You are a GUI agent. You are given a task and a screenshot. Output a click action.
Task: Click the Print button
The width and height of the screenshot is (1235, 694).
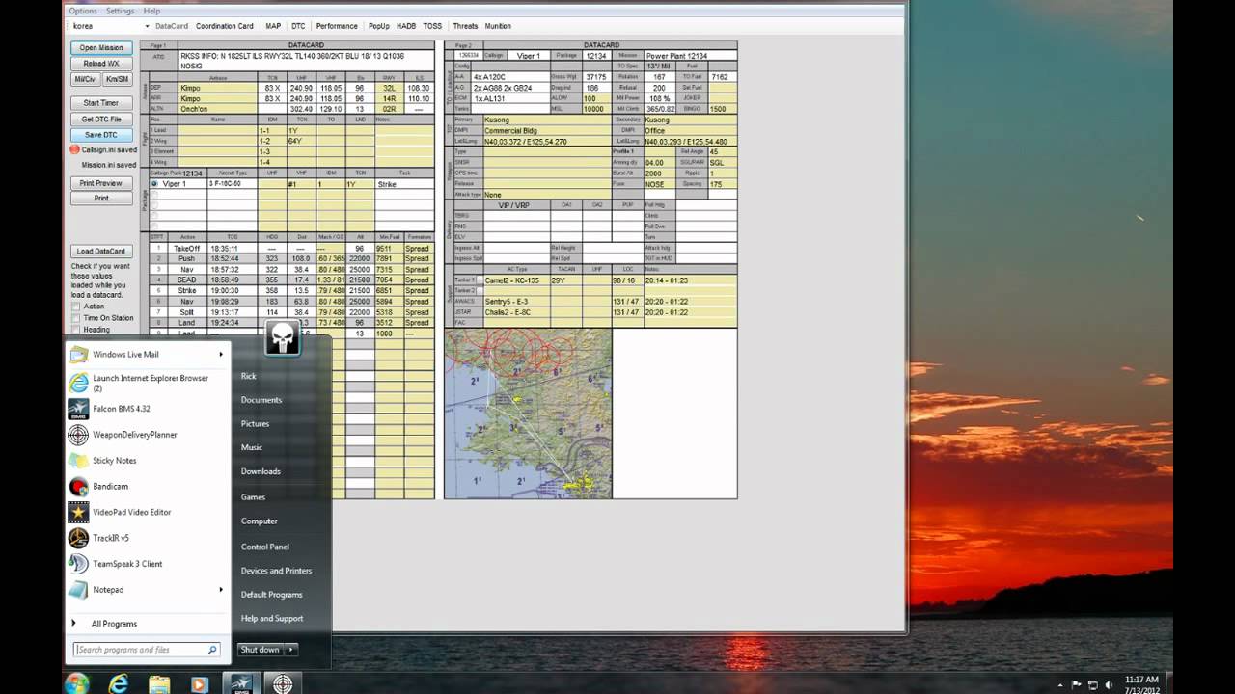click(101, 198)
